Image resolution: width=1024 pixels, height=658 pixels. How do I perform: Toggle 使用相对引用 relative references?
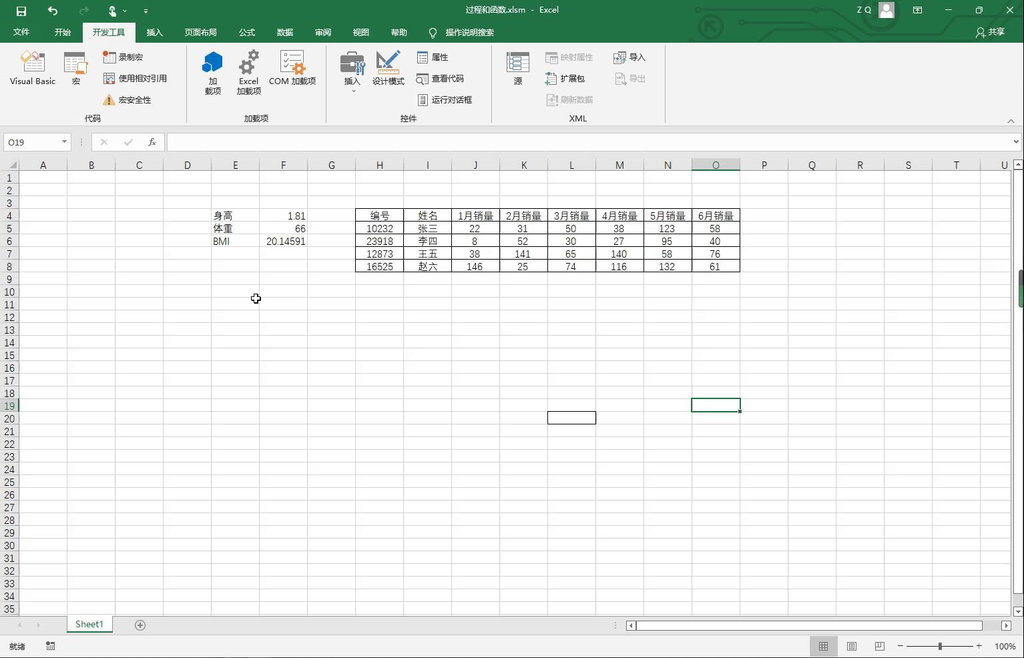136,78
